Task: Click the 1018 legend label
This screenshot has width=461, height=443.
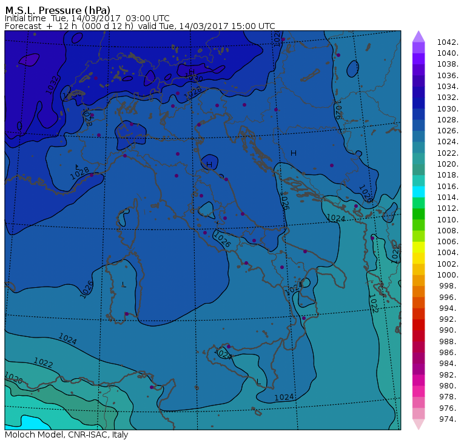Action: point(448,175)
